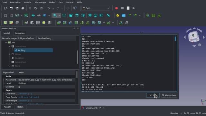The width and height of the screenshot is (206, 116).
Task: Open the Datei menu
Action: [x=4, y=2]
